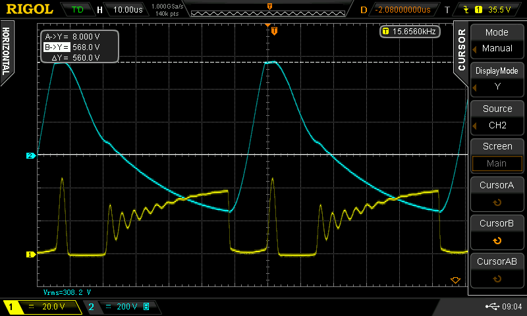Click the trigger level value 35.5 V
Screen dimensions: 527x316
coord(499,10)
